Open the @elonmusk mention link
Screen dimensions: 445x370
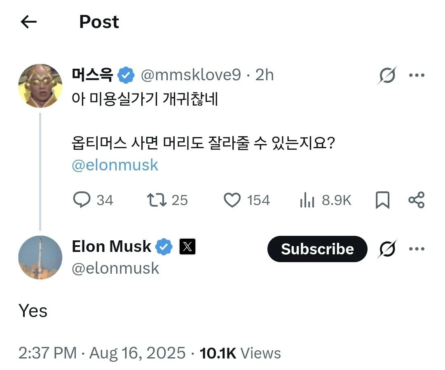point(115,165)
